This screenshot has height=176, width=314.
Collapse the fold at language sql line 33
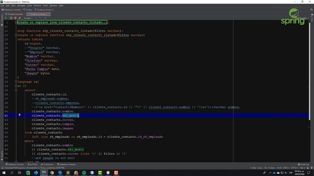[x=16, y=82]
